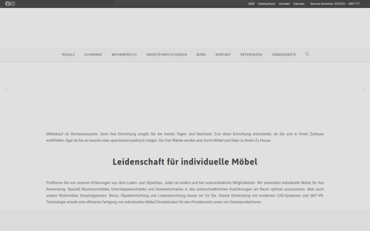Image resolution: width=370 pixels, height=231 pixels.
Task: Go to previous slide arrow
Action: coord(6,91)
